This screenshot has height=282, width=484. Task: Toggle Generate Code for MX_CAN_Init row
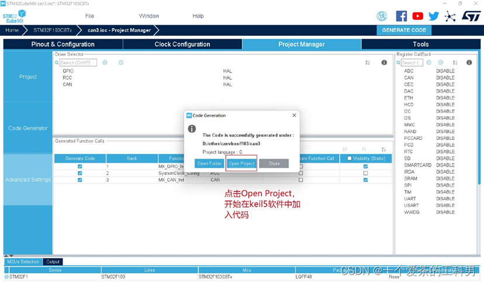coord(80,180)
